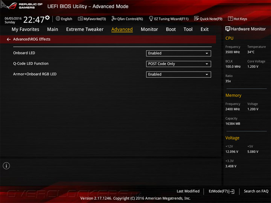Image resolution: width=271 pixels, height=203 pixels.
Task: Click the Voltage section heading
Action: point(232,138)
